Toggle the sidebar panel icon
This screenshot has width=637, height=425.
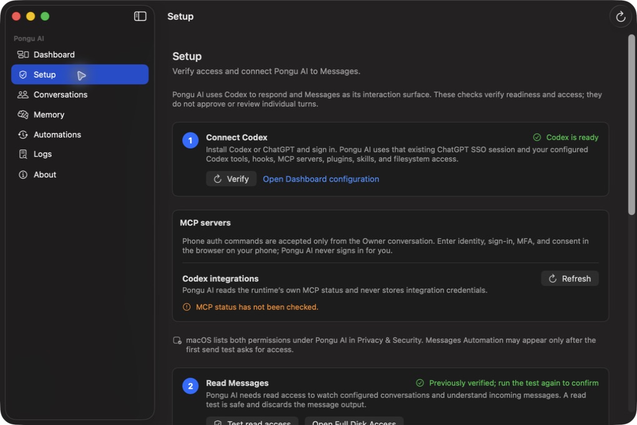pyautogui.click(x=140, y=16)
